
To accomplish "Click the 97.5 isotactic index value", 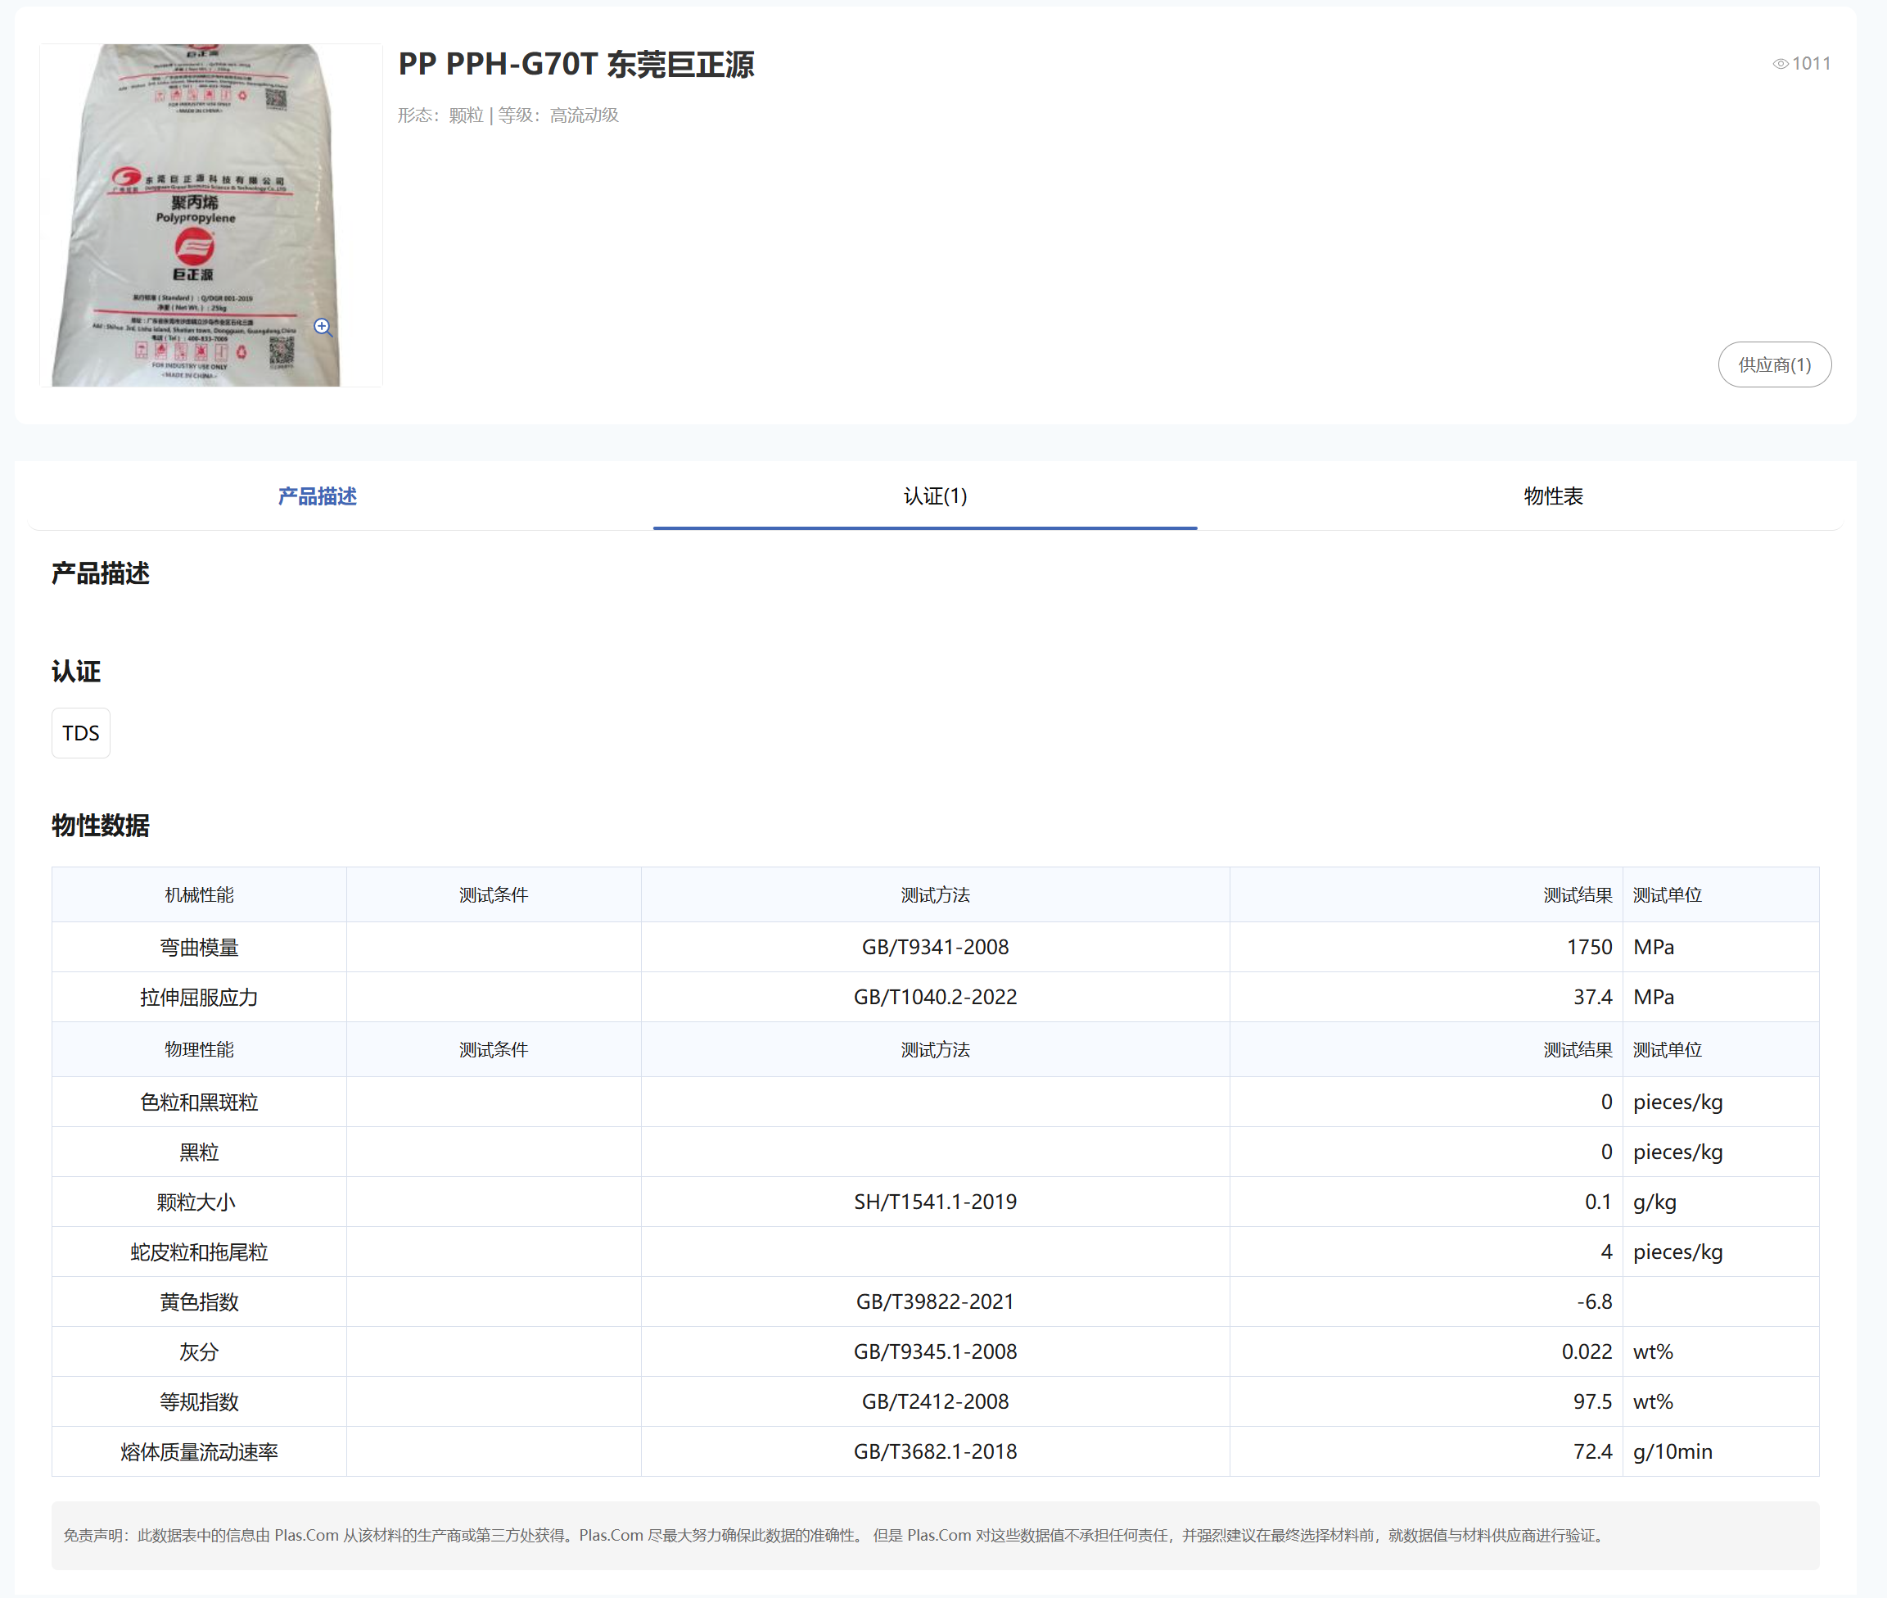I will click(1591, 1401).
